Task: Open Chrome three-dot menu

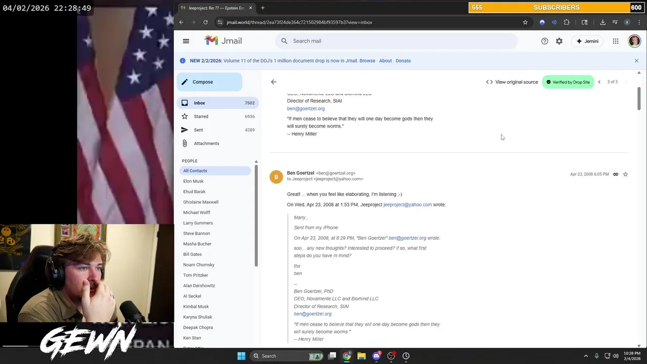Action: point(639,22)
